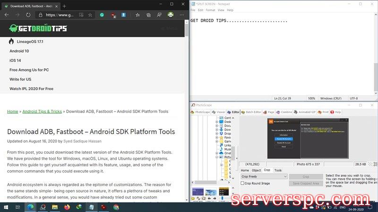Click the Windows Start button

[7, 207]
